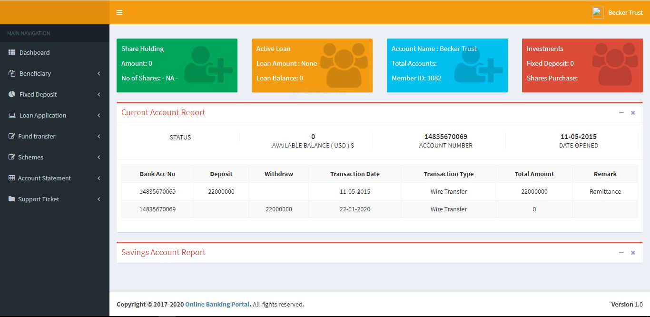The image size is (650, 317).
Task: Click the Fund transfer edit icon
Action: coord(12,136)
